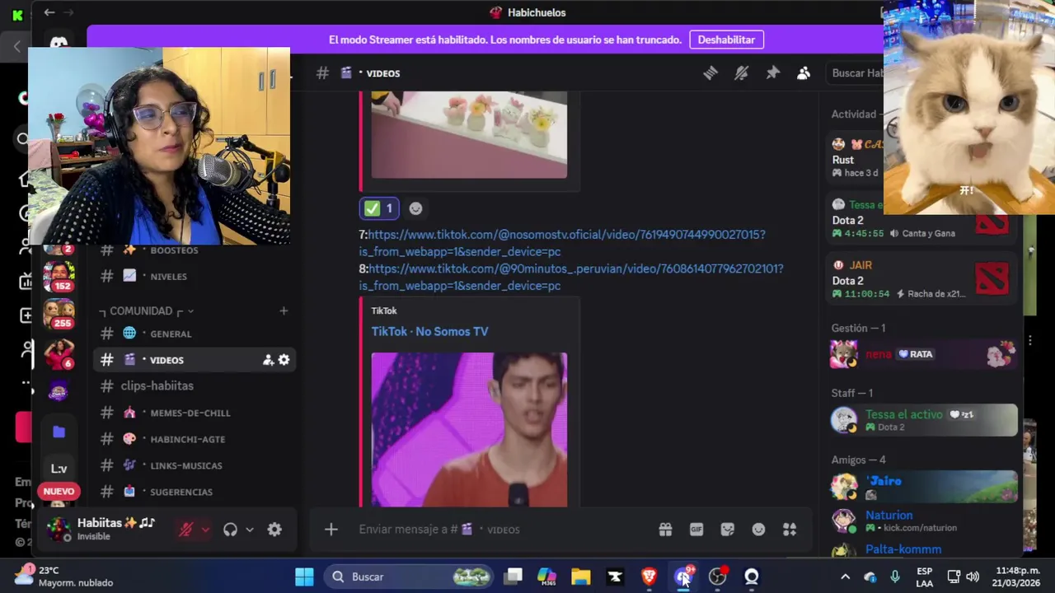Open the taskbar clock and date
This screenshot has height=593, width=1055.
point(1017,577)
